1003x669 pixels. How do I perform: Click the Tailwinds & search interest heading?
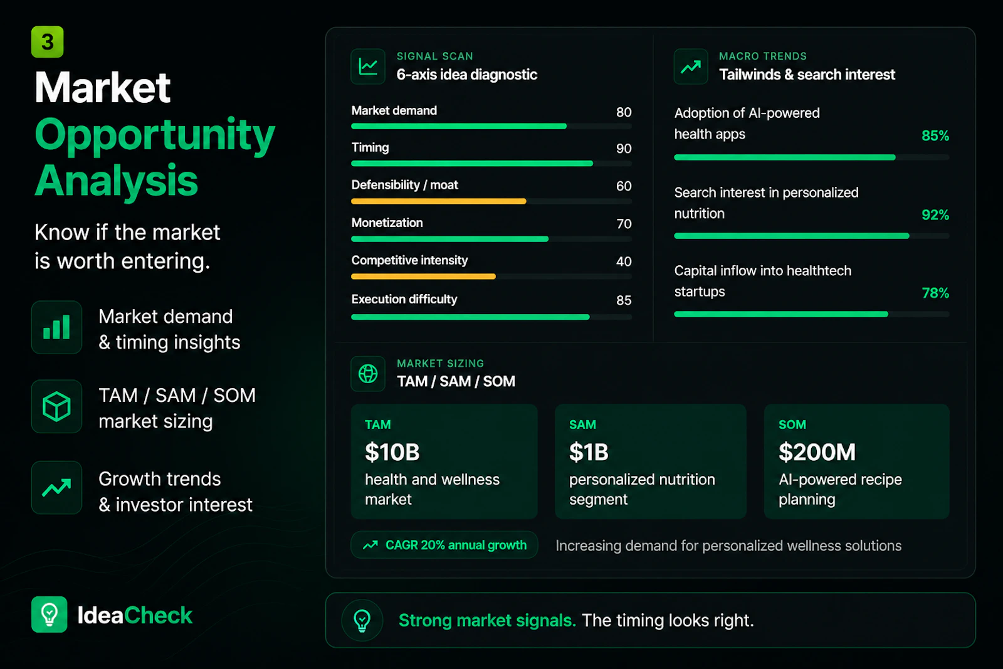tap(807, 75)
